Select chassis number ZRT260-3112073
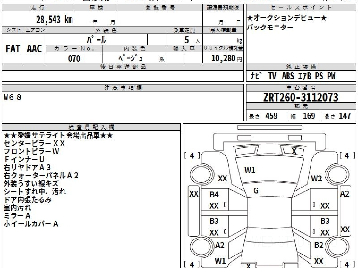358x268 pixels. (x=301, y=97)
